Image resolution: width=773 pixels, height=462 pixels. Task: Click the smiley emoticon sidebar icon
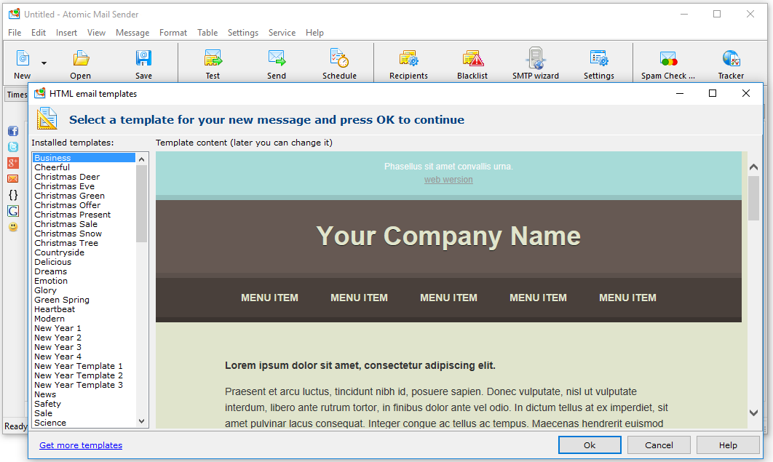(13, 226)
